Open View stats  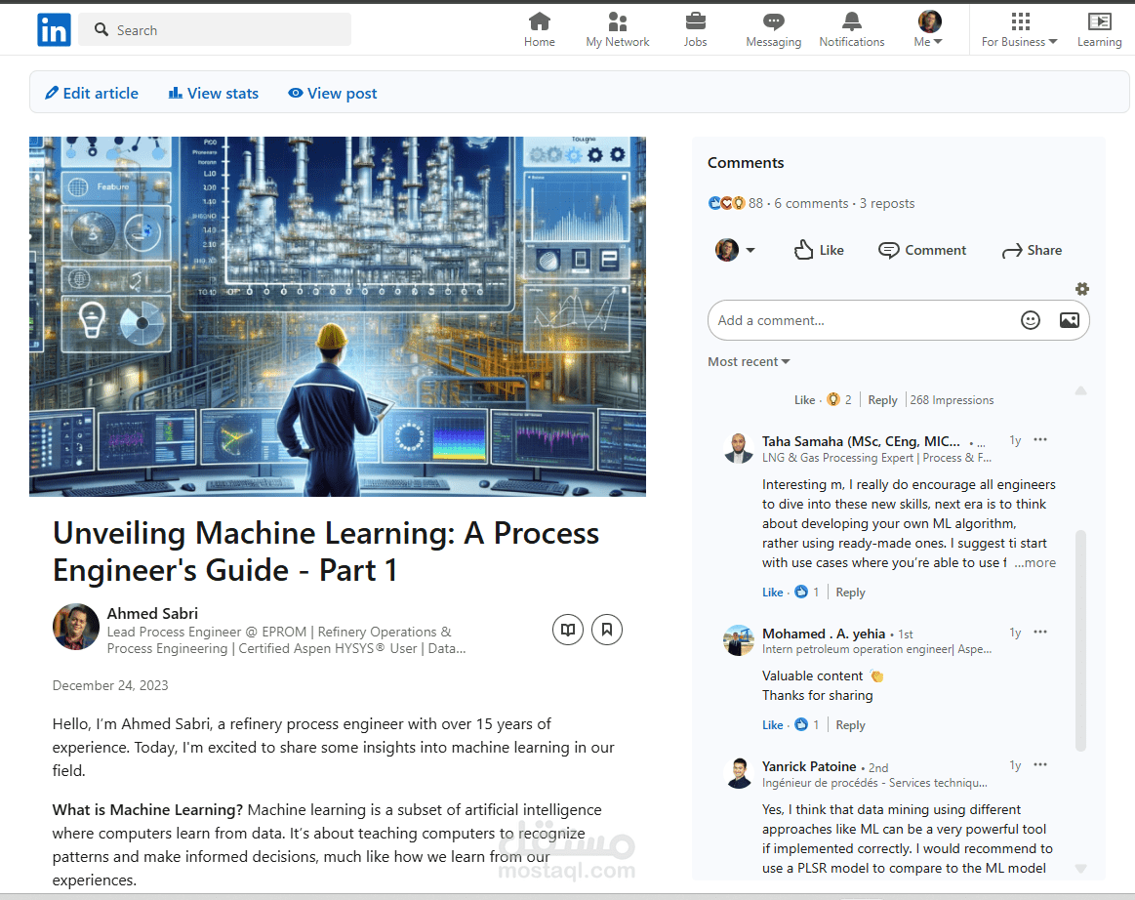click(214, 94)
